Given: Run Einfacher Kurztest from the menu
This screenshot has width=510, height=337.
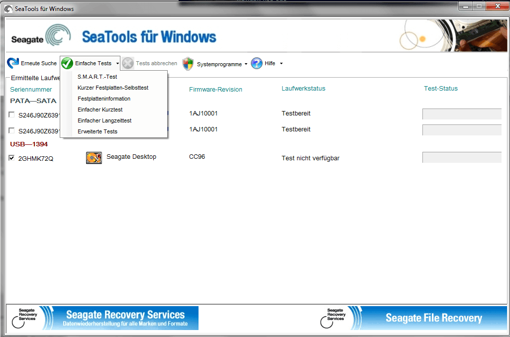Looking at the screenshot, I should click(114, 110).
